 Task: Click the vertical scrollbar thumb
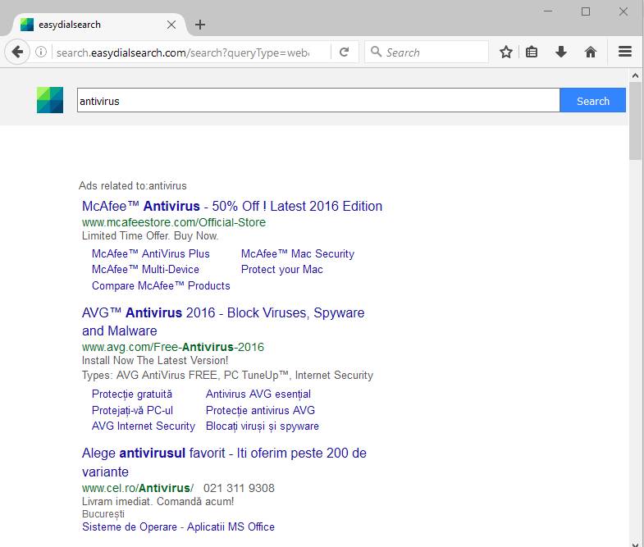pyautogui.click(x=636, y=121)
